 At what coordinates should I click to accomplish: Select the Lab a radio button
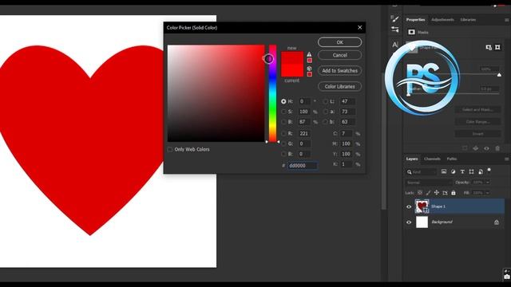point(325,112)
